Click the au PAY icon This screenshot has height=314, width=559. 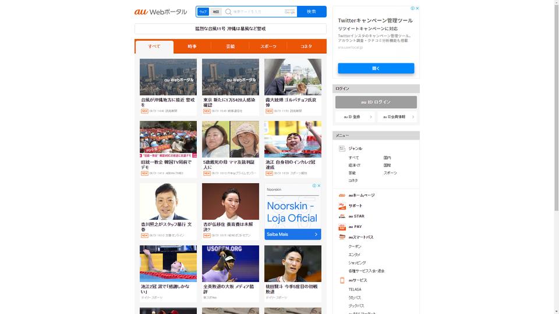[x=342, y=227]
